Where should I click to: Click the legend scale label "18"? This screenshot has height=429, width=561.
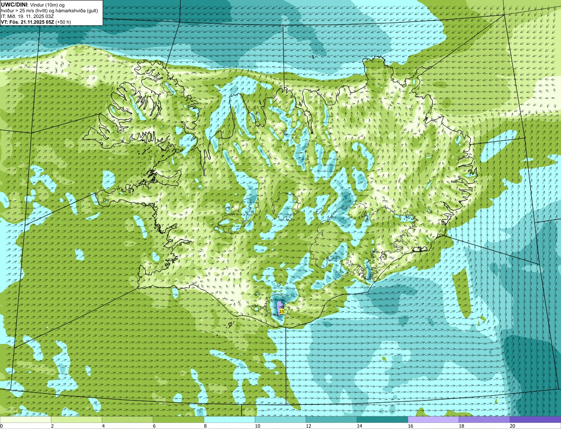(462, 426)
